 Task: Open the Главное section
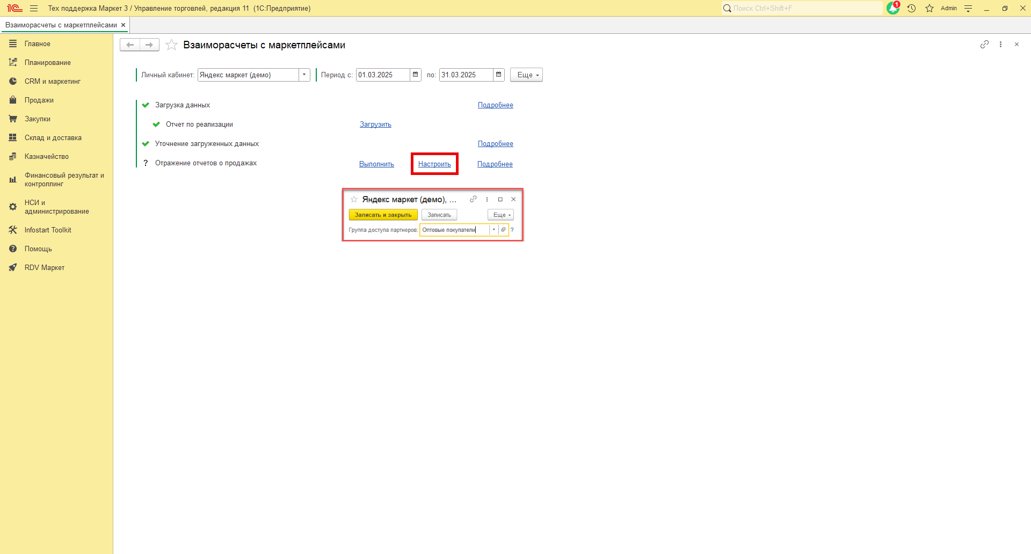(x=38, y=43)
